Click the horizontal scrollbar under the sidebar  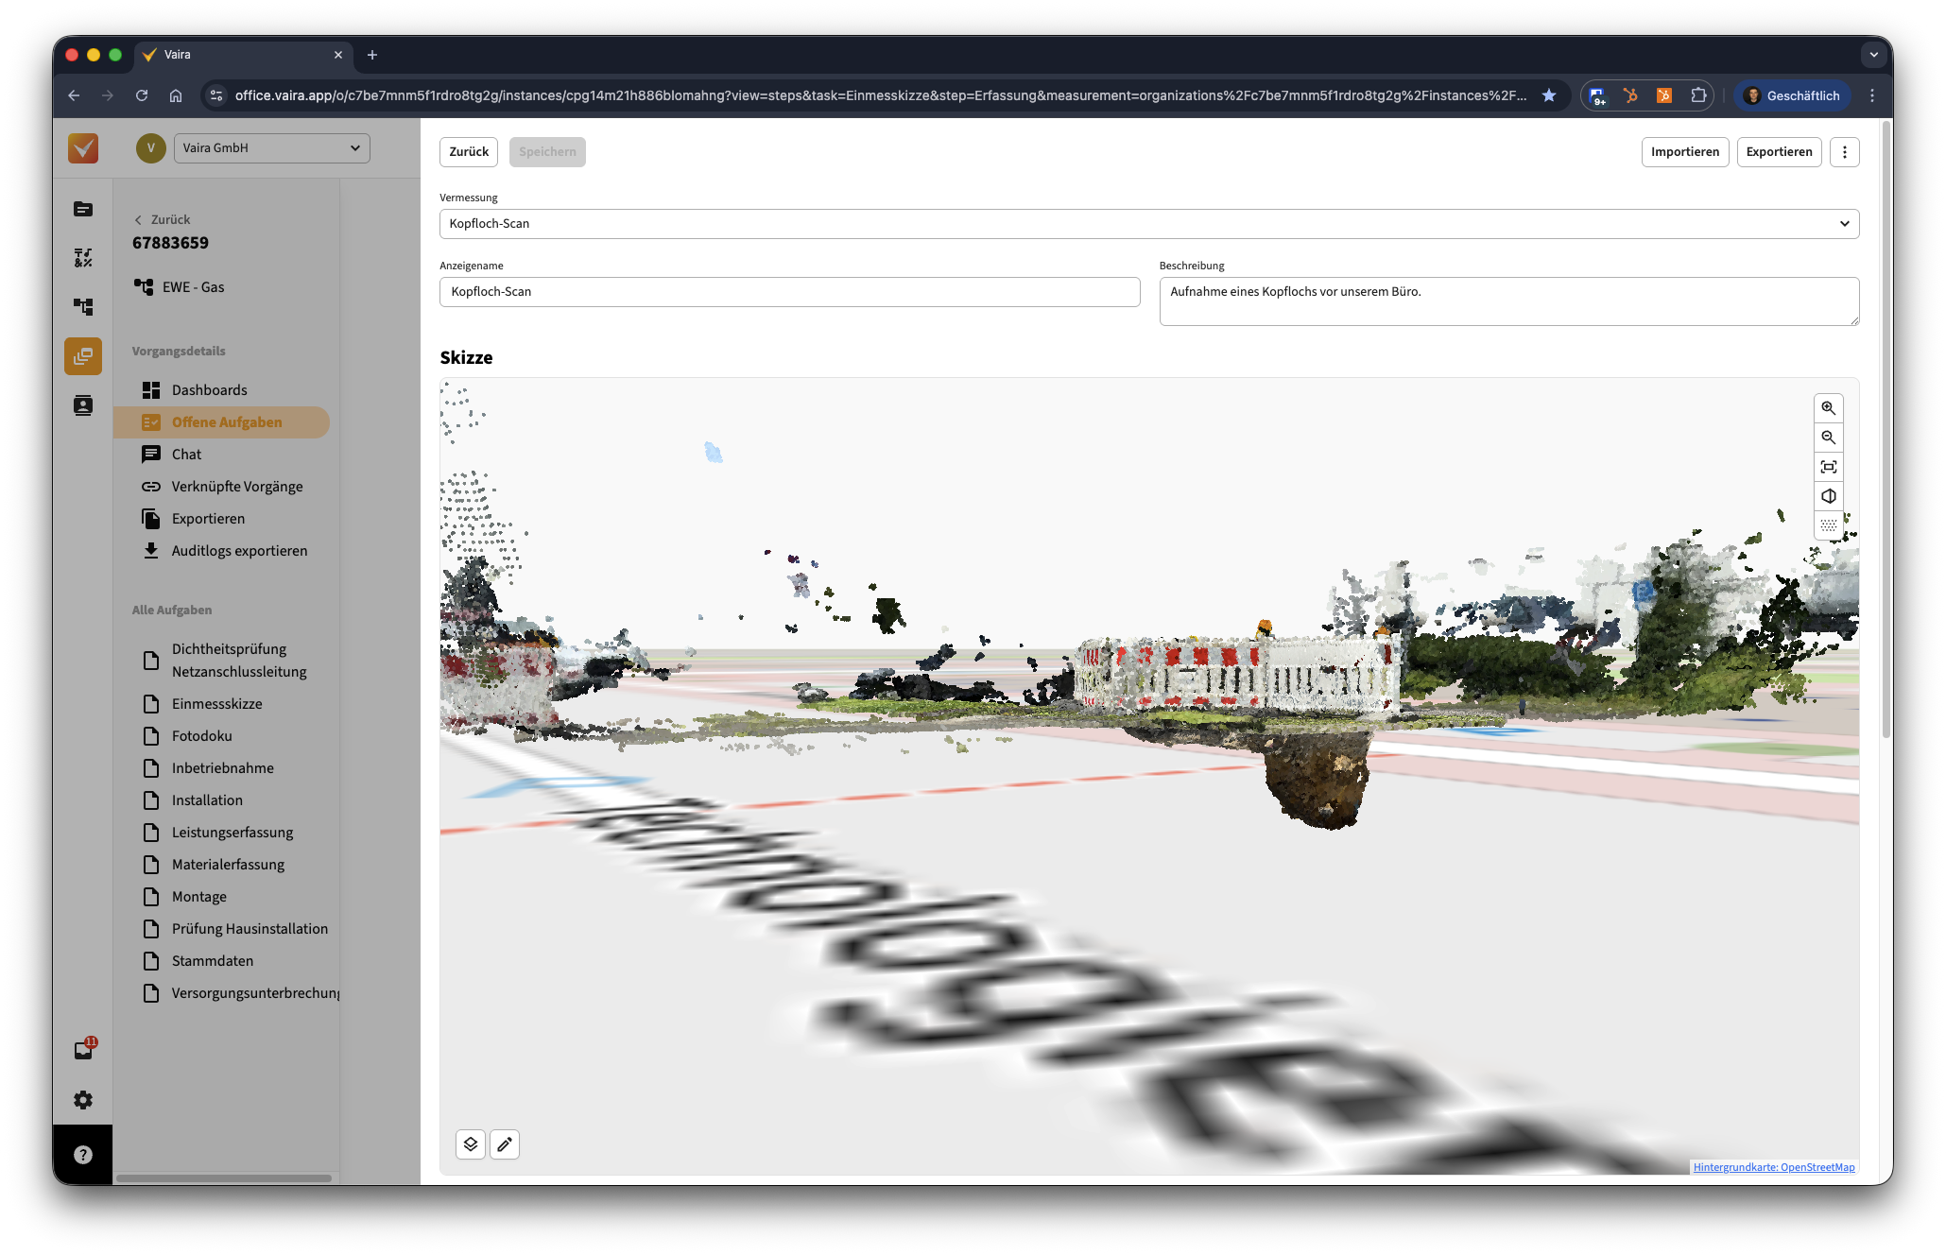click(224, 1178)
